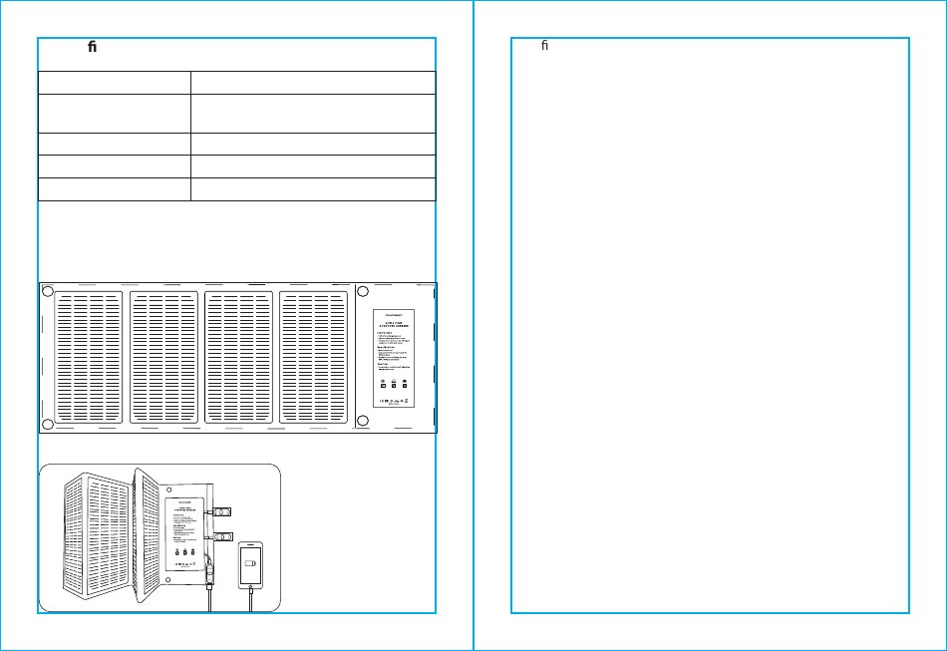Click the smartphone in the charging illustration
Viewport: 947px width, 651px height.
coord(250,565)
